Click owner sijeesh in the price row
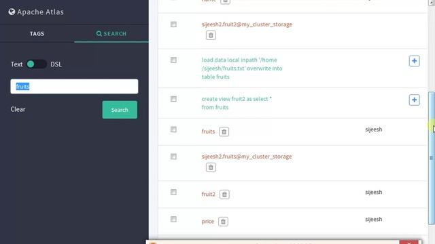 pos(373,220)
